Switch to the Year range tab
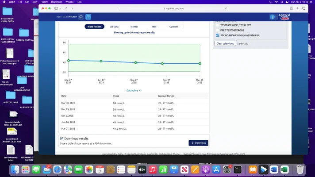 (x=154, y=27)
